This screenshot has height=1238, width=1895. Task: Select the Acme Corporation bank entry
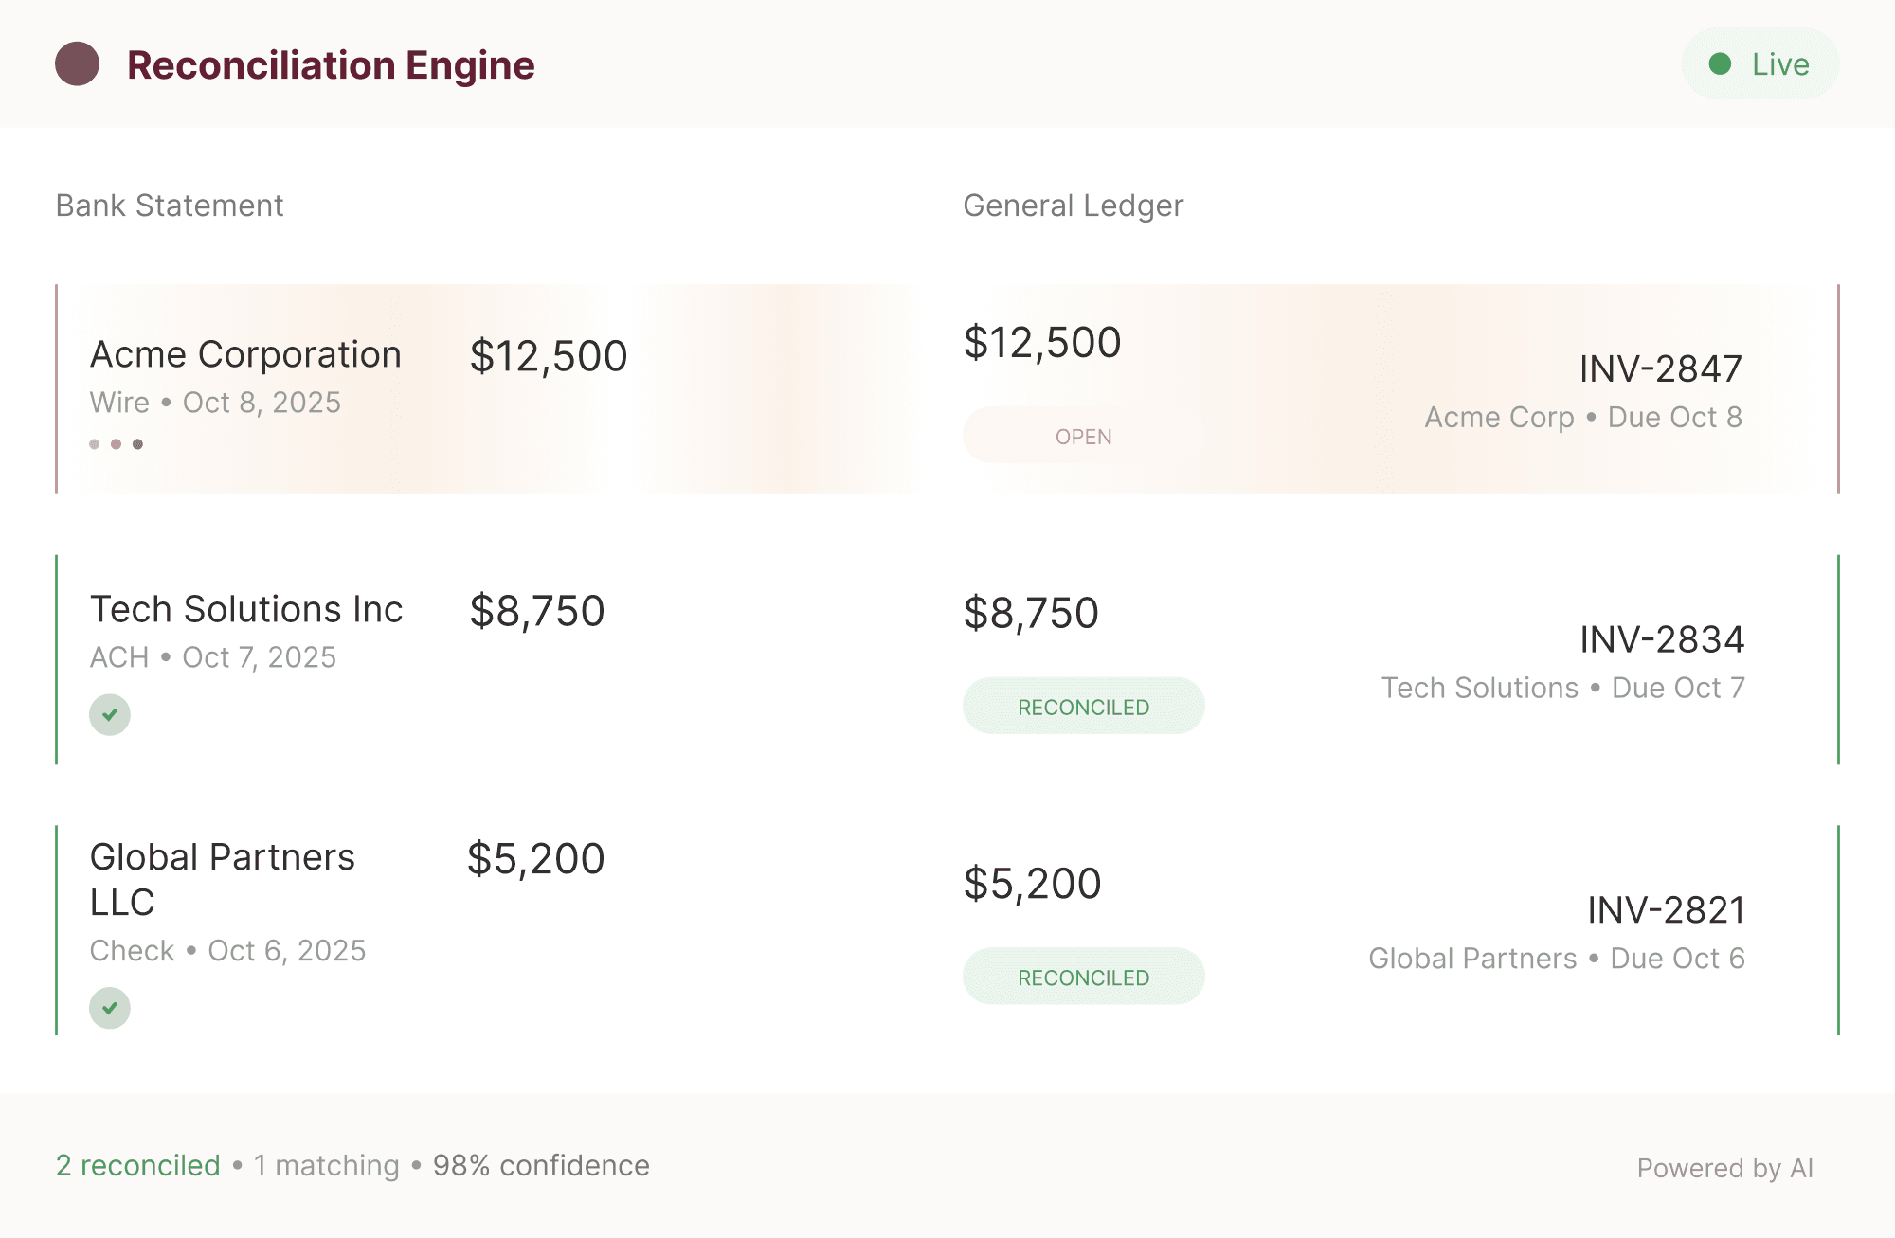pyautogui.click(x=245, y=355)
